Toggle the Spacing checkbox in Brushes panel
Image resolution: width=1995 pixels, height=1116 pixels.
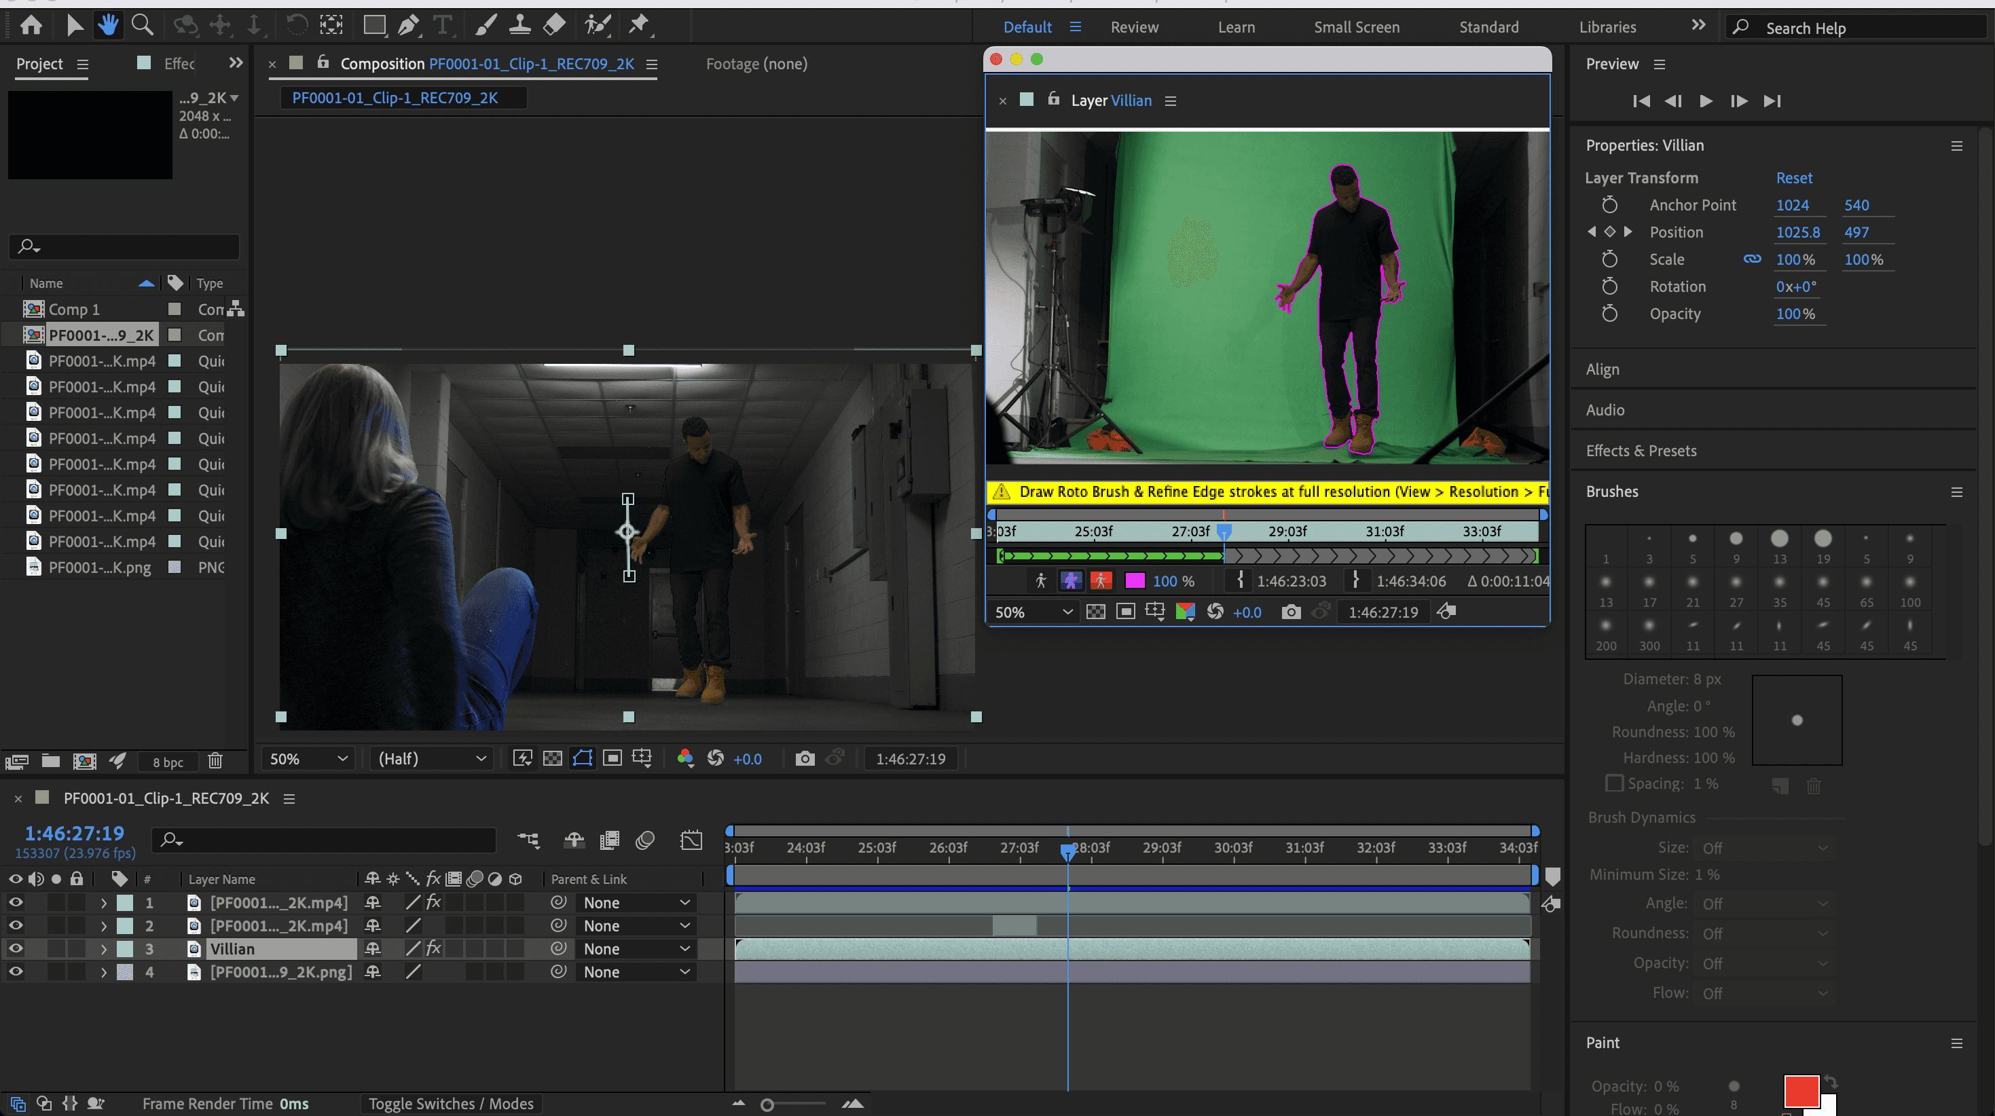[x=1614, y=783]
